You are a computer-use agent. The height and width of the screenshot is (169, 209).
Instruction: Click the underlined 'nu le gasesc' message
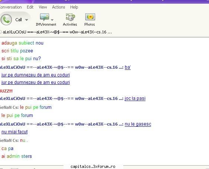tap(138, 124)
